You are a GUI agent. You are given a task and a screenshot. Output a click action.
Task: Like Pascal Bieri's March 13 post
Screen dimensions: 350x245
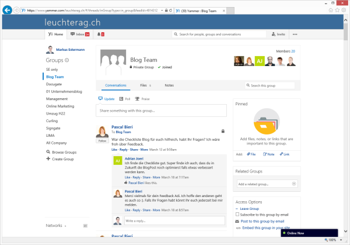coord(114,150)
